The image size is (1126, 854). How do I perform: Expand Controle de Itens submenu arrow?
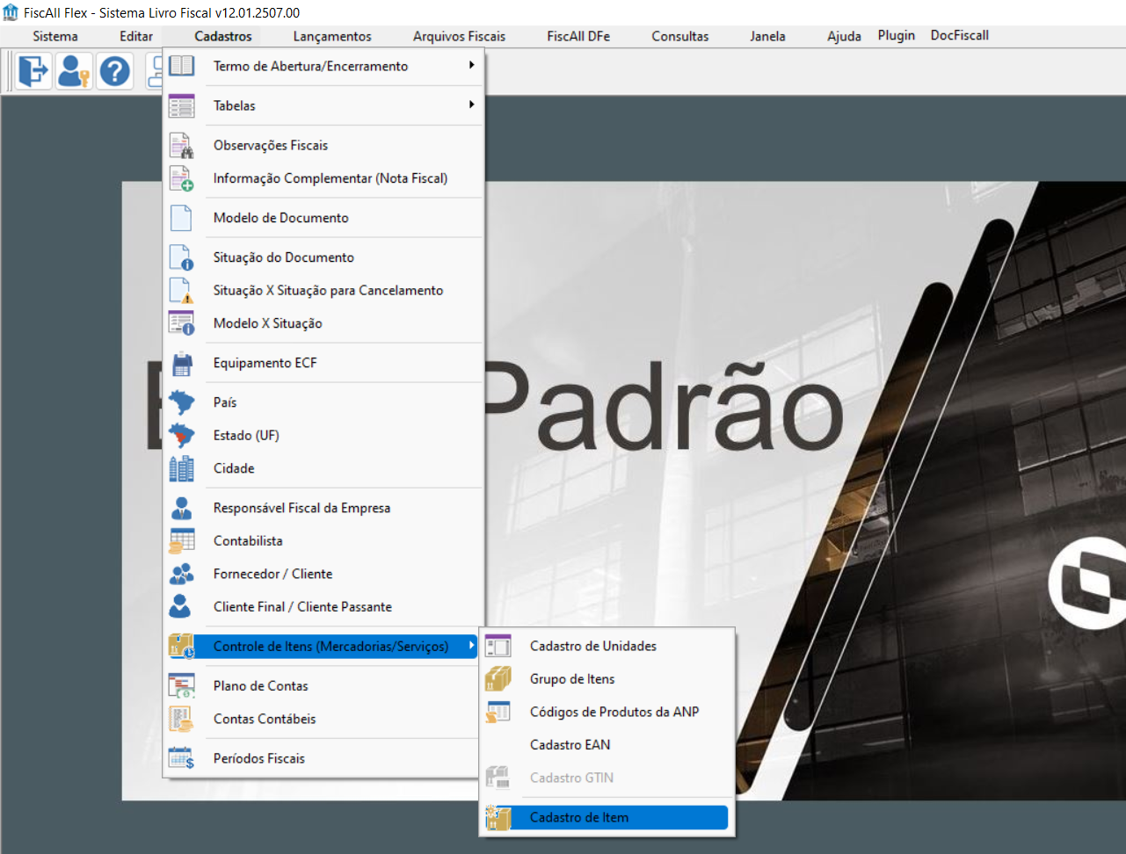point(471,646)
